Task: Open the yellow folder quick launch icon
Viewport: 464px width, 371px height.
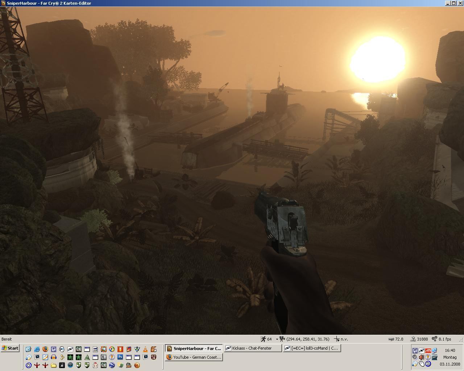Action: [54, 365]
